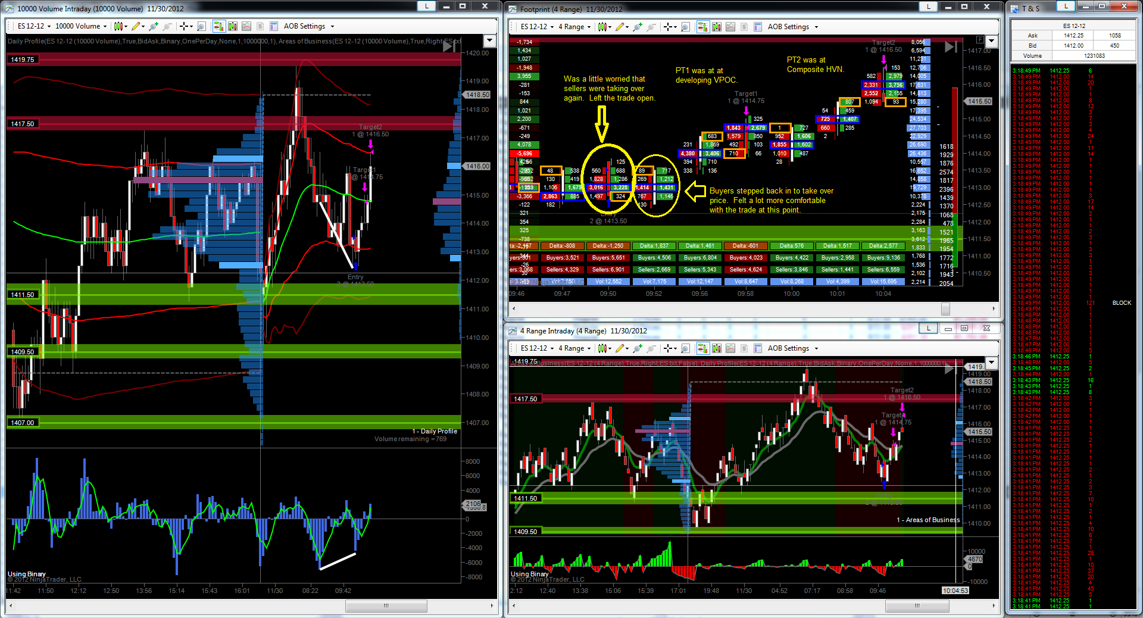Image resolution: width=1143 pixels, height=618 pixels.
Task: Jump to latest bar in Footprint chart
Action: tap(951, 47)
